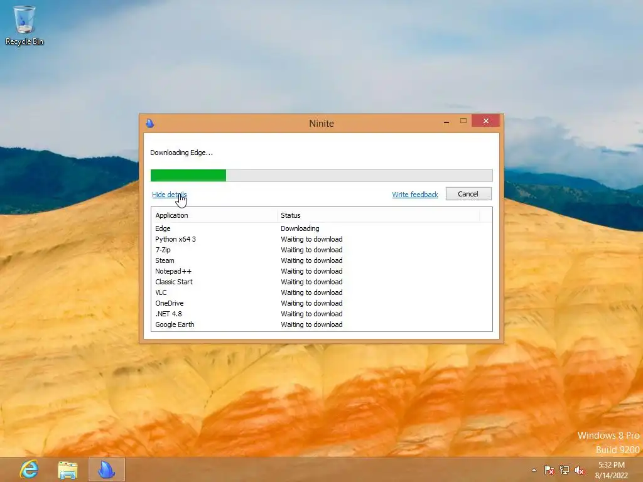Click the Ninite title bar app icon
The image size is (643, 482).
click(150, 123)
